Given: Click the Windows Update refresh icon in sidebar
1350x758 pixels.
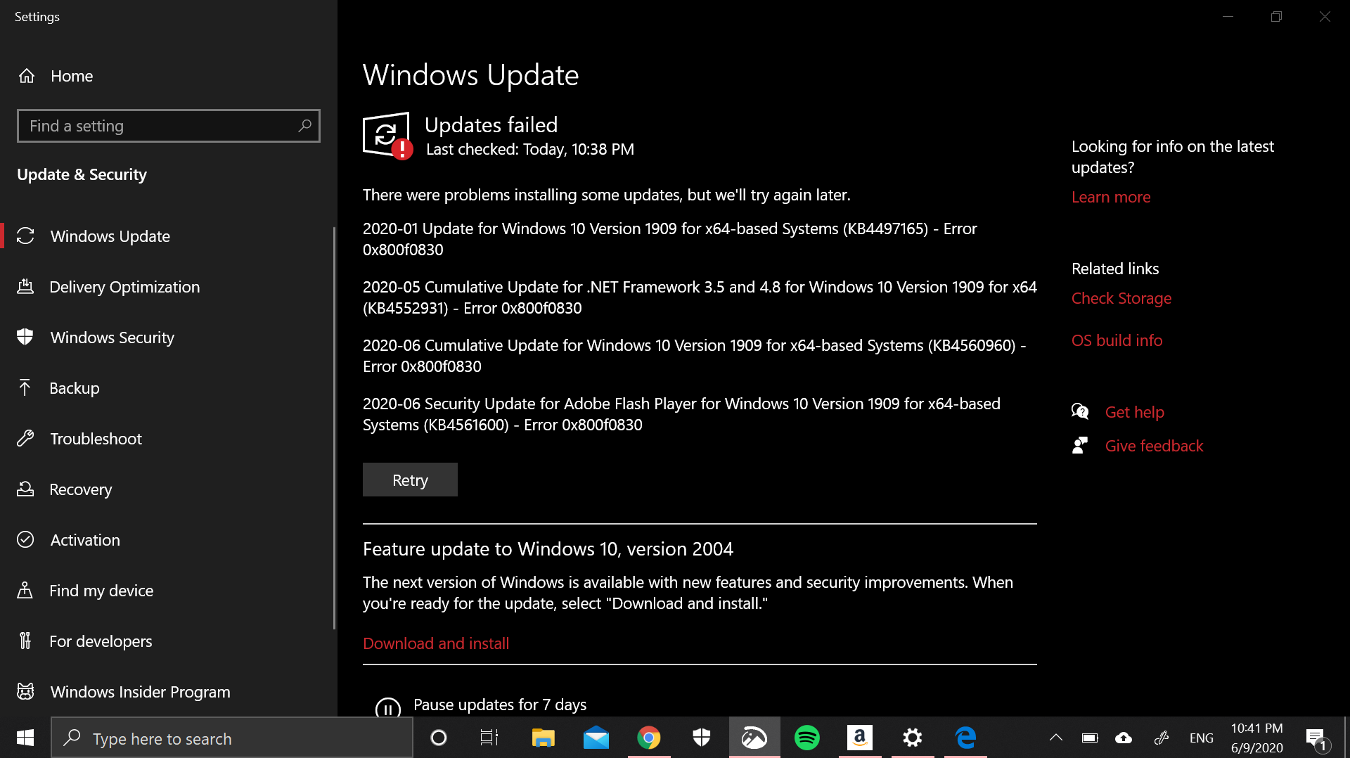Looking at the screenshot, I should pos(25,236).
